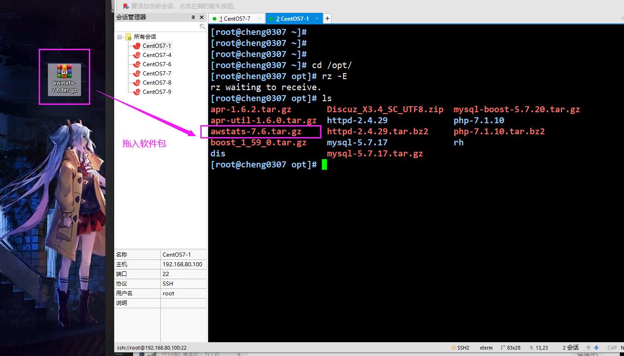
Task: Select CentOS7-9 in the session tree
Action: click(x=157, y=92)
